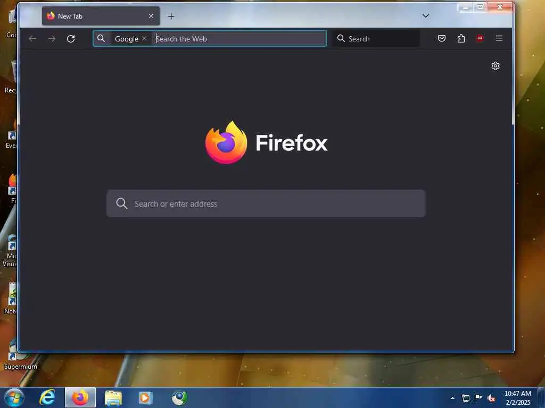The image size is (545, 408).
Task: Click the Search or enter address box
Action: [266, 203]
